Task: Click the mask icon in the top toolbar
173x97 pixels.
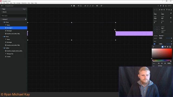Action: (x=97, y=6)
